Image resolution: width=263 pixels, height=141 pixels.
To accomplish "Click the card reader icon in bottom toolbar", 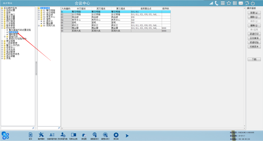I will pyautogui.click(x=30, y=135).
